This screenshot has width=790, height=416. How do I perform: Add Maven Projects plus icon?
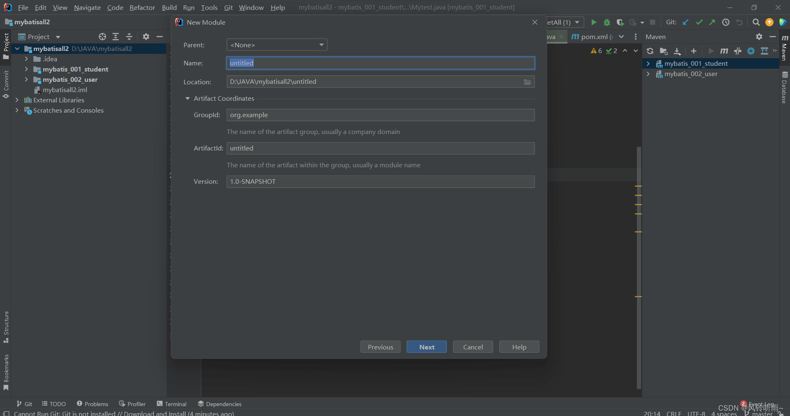pos(694,51)
